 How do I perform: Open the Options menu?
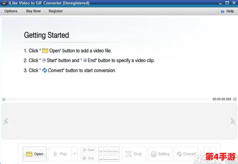11,11
